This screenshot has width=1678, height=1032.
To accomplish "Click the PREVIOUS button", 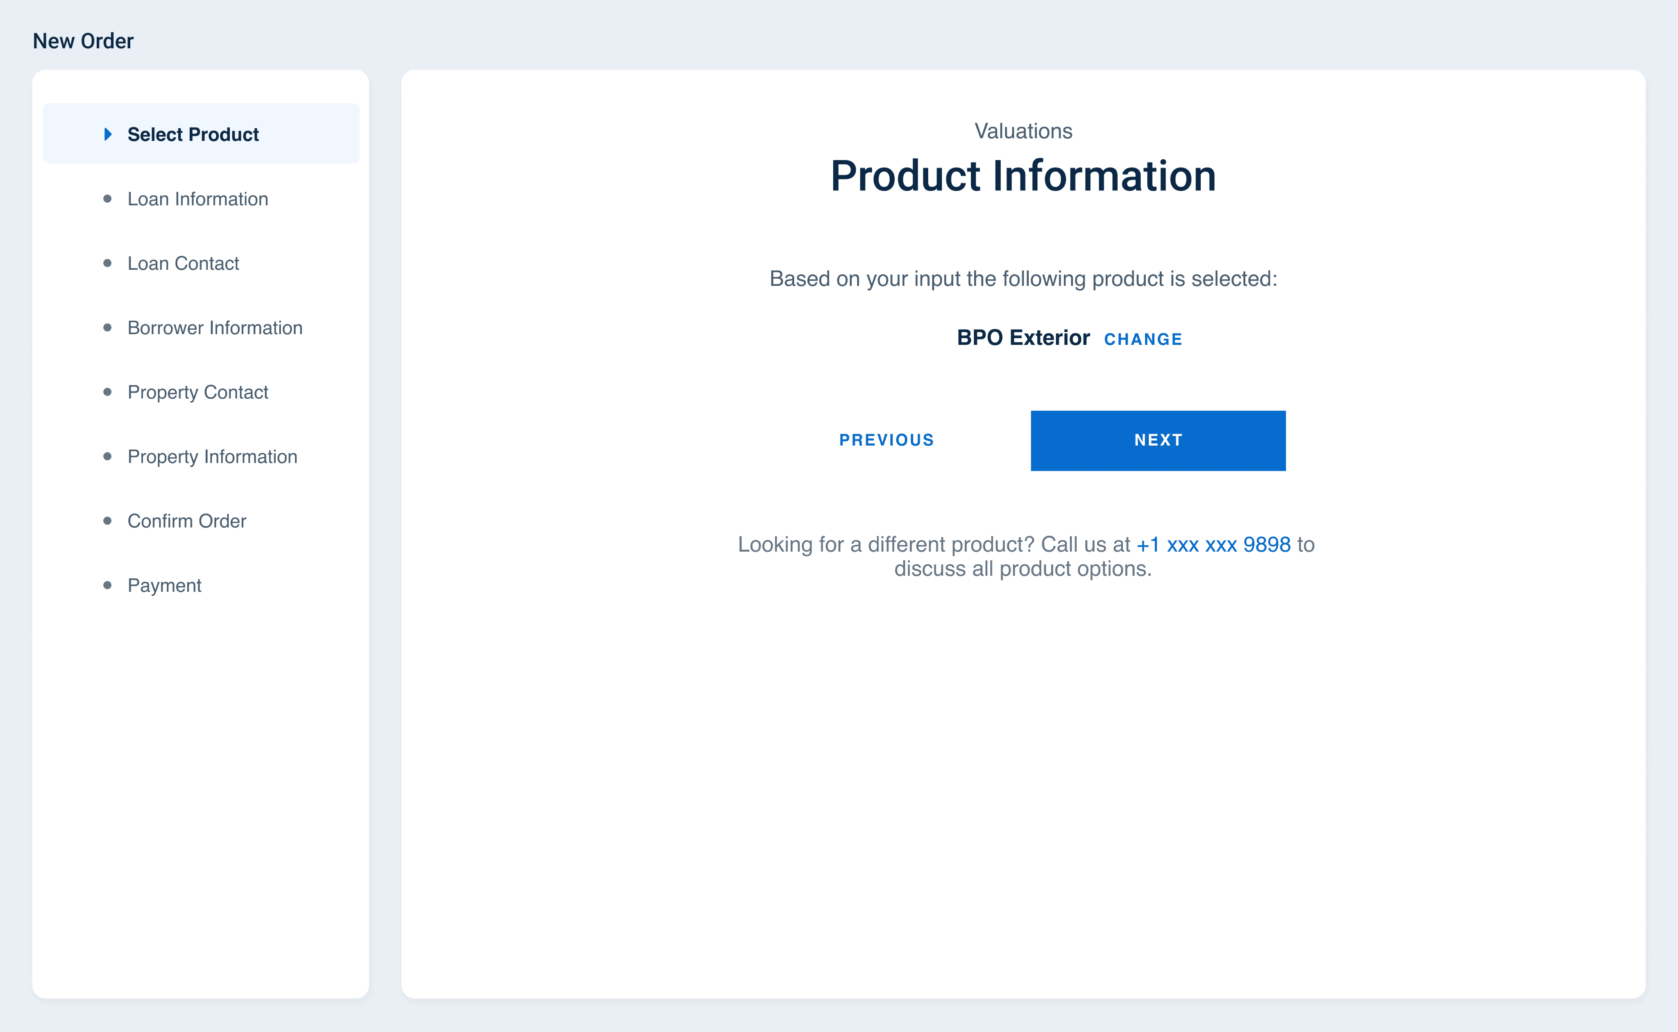I will 886,440.
